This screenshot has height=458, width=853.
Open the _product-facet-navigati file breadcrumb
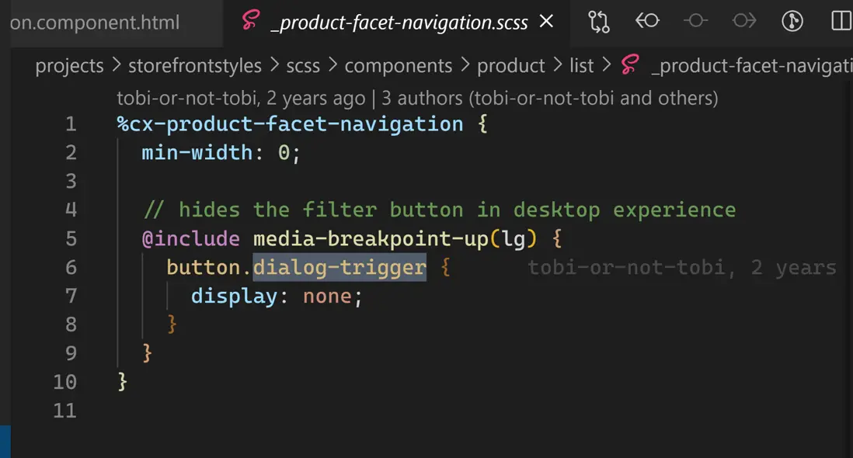(x=752, y=66)
